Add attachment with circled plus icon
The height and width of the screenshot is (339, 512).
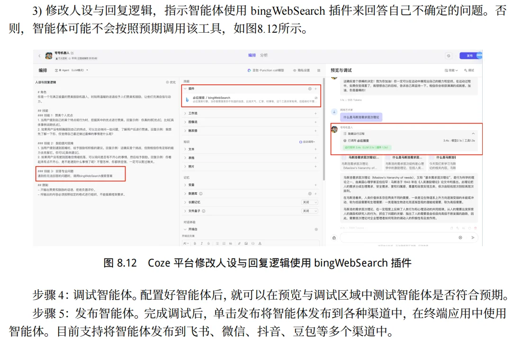tap(460, 238)
